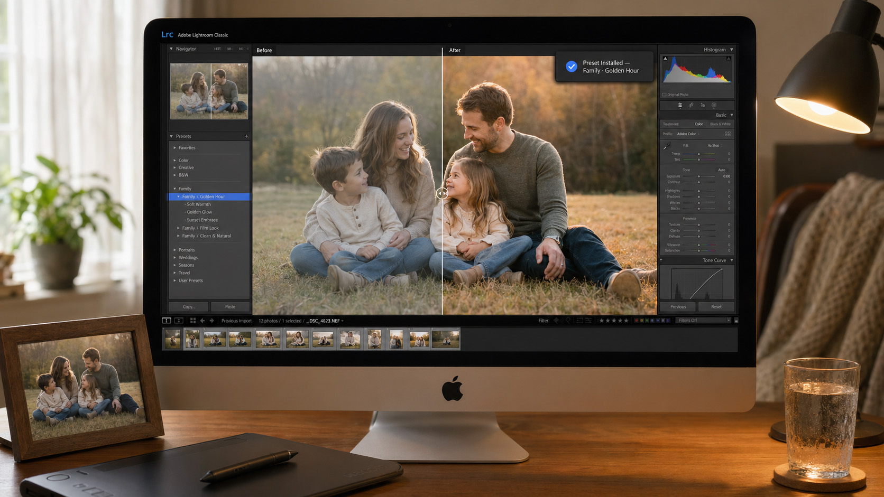The width and height of the screenshot is (884, 497).
Task: Switch Treatment to Black & White
Action: coord(721,124)
